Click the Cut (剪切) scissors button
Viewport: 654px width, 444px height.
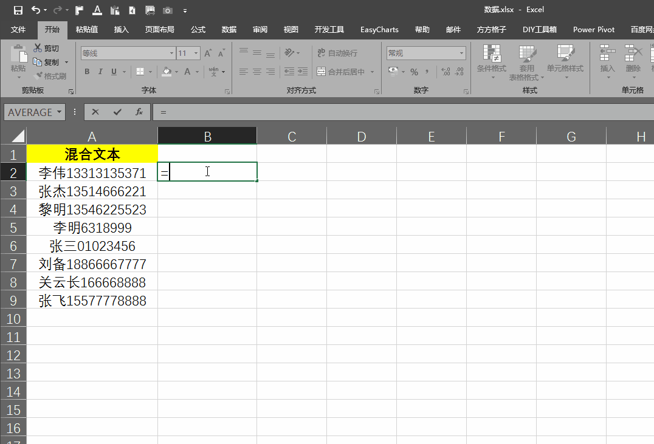46,49
